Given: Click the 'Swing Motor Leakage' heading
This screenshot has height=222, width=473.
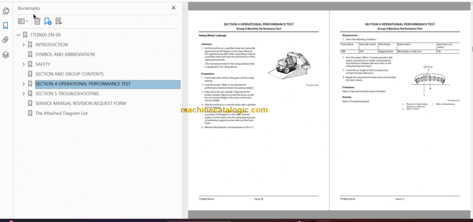Looking at the screenshot, I should pyautogui.click(x=212, y=36).
